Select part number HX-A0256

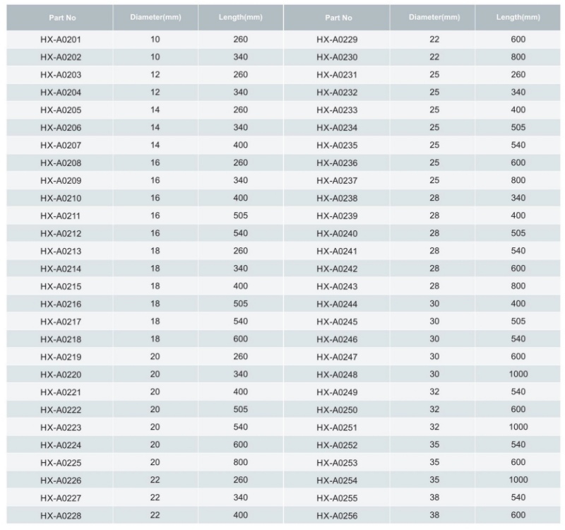coord(337,516)
